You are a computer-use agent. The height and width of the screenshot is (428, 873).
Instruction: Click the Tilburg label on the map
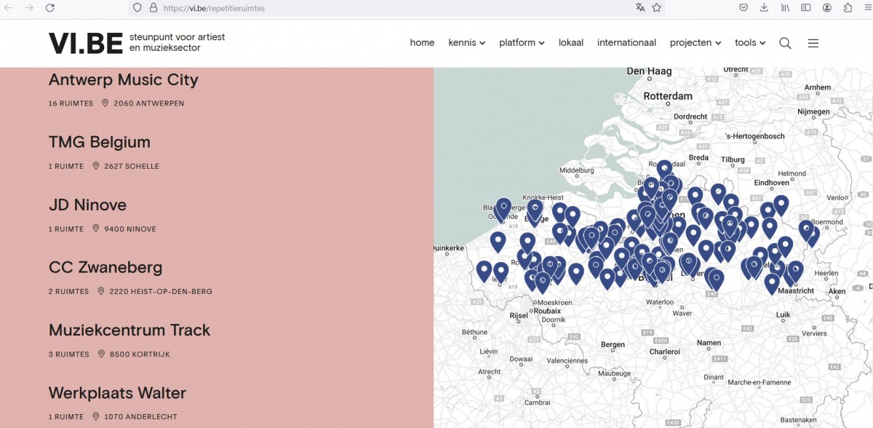coord(733,159)
